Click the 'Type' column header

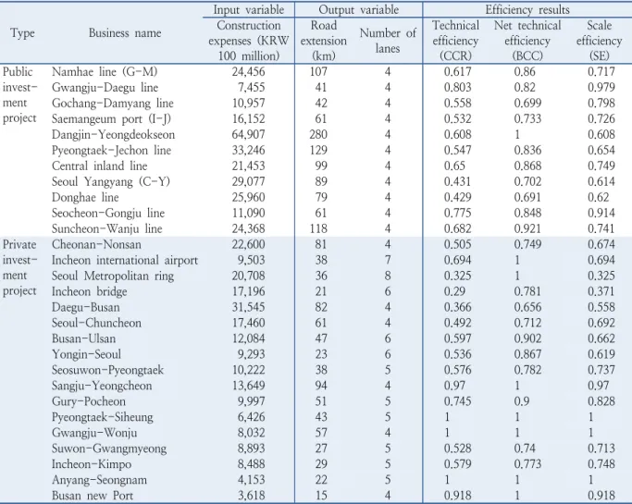coord(22,33)
